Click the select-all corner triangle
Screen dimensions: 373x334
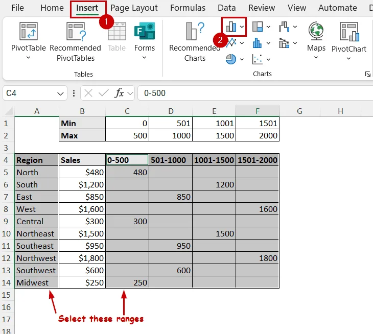9,111
